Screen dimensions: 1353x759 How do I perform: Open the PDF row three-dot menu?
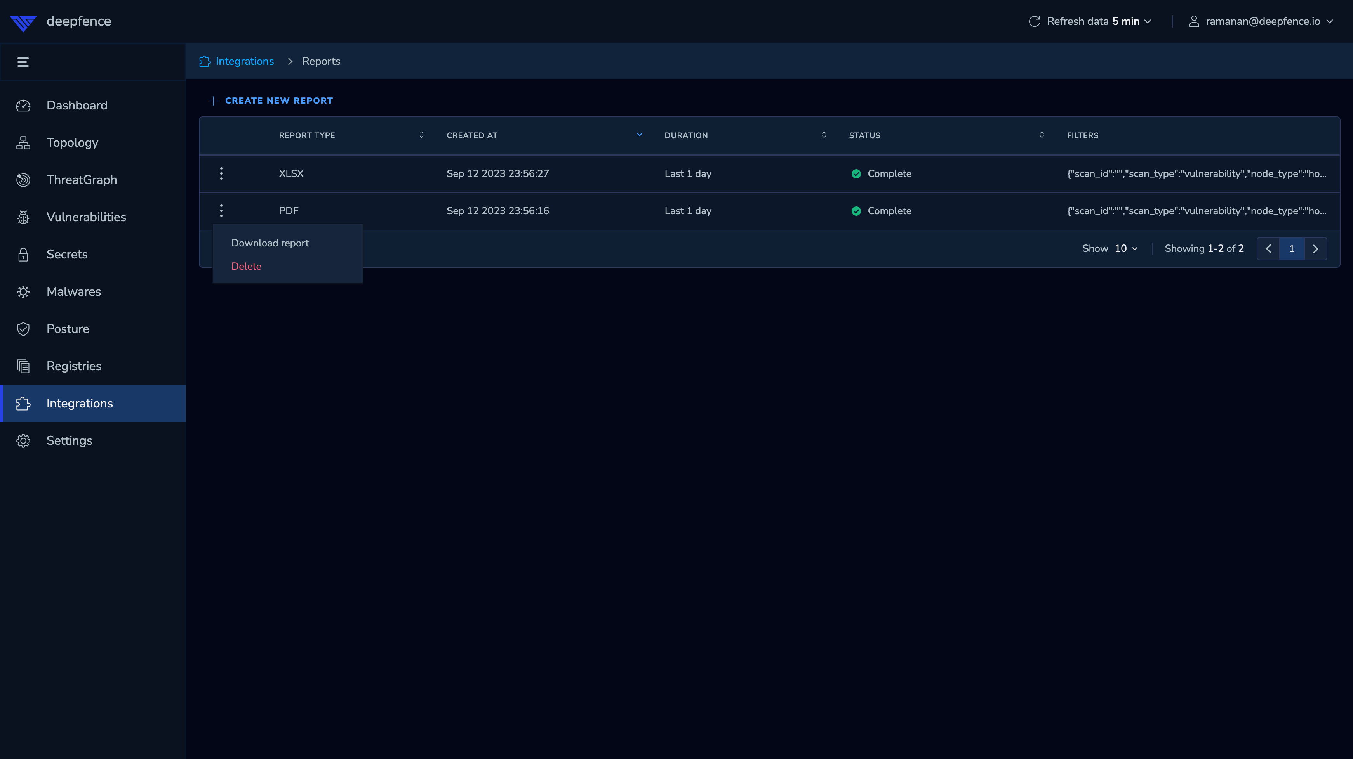click(221, 211)
